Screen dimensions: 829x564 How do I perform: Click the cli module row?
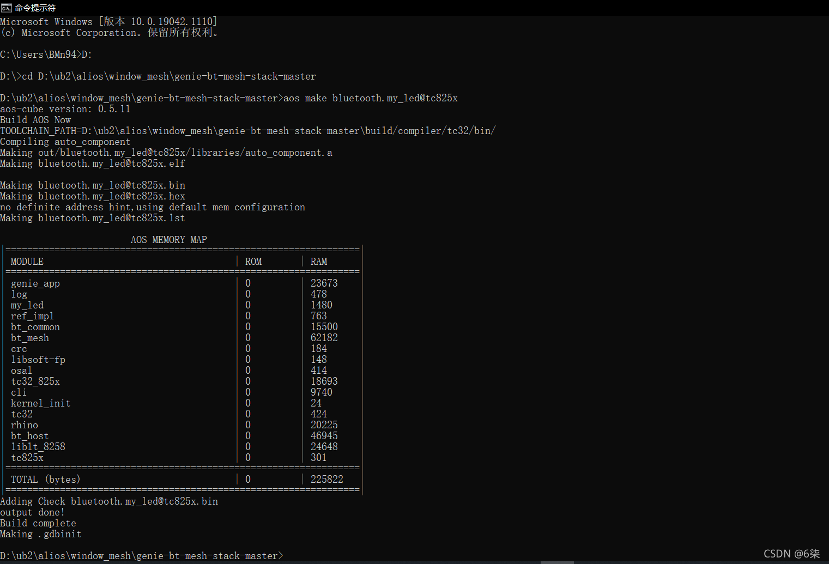pyautogui.click(x=183, y=392)
